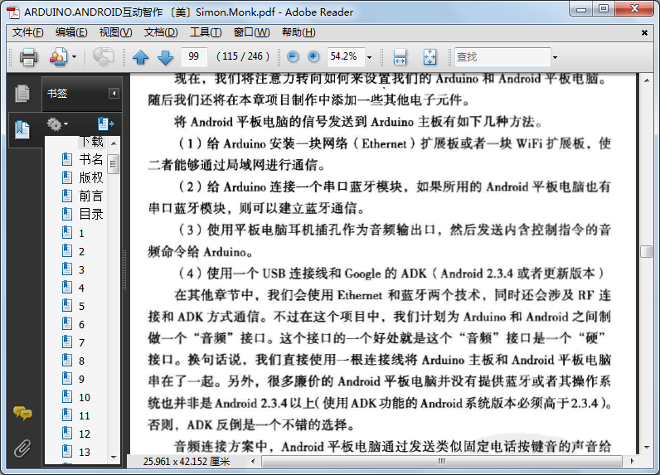
Task: Close the document with menu bar X
Action: [644, 32]
